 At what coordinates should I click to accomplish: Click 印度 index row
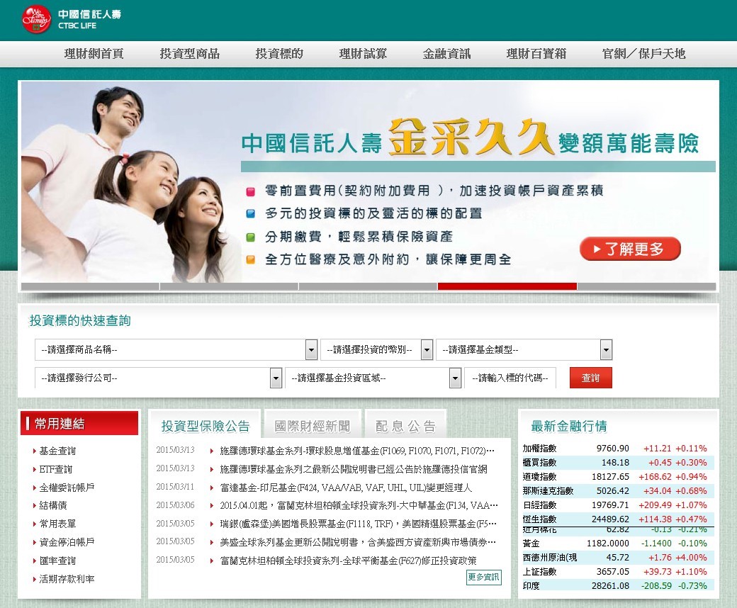pyautogui.click(x=618, y=585)
